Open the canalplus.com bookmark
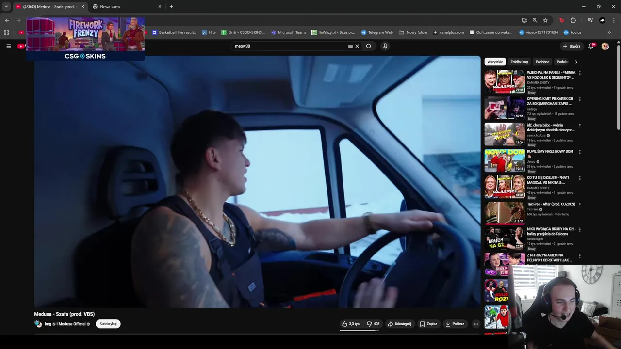621x349 pixels. point(449,32)
